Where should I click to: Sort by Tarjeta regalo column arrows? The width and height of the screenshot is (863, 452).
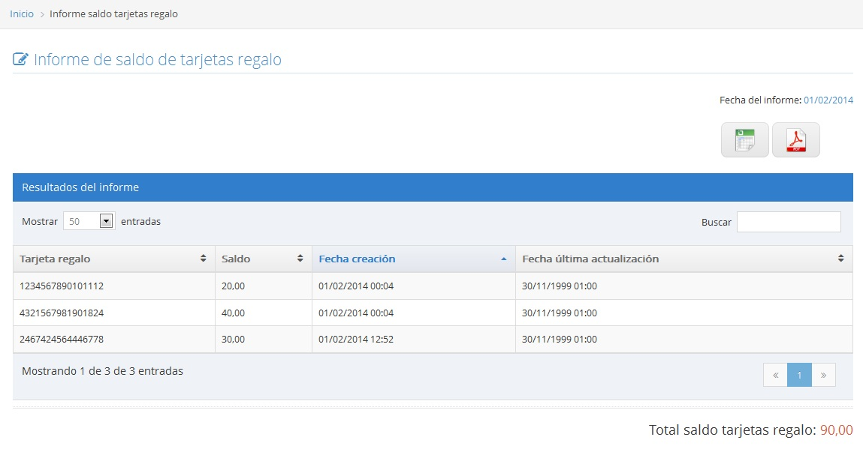pos(203,259)
